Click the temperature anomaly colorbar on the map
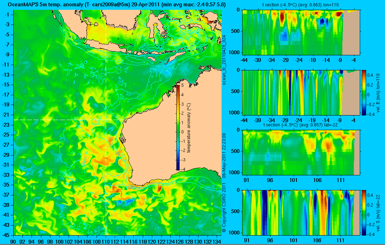The width and height of the screenshot is (385, 245). [178, 127]
